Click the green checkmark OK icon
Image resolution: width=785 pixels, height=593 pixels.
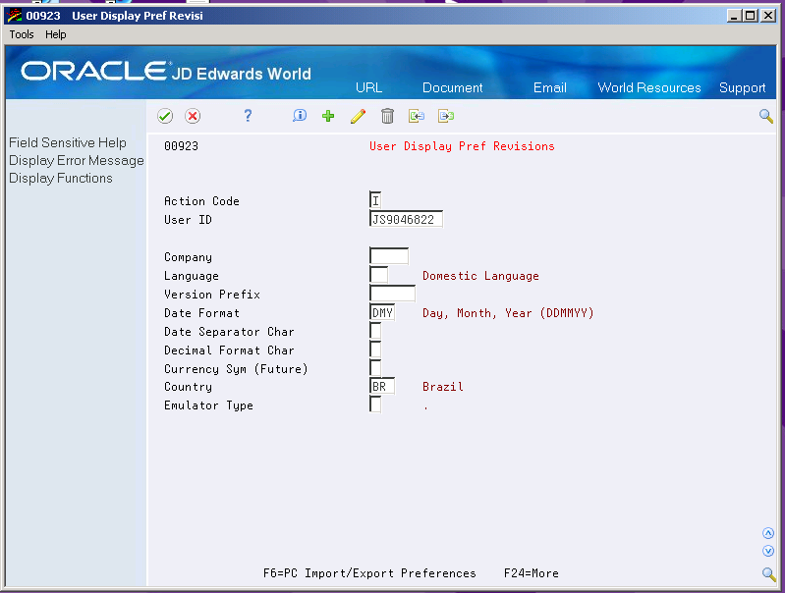pyautogui.click(x=165, y=116)
